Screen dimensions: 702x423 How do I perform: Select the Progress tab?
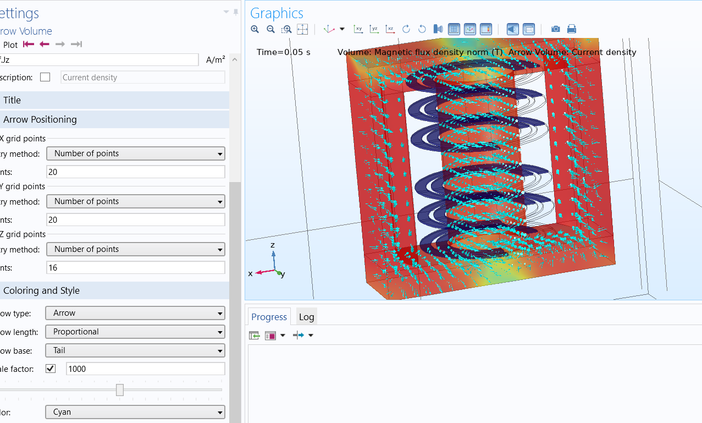(x=269, y=317)
